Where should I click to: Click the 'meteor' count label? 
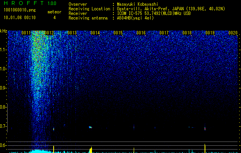(54, 12)
